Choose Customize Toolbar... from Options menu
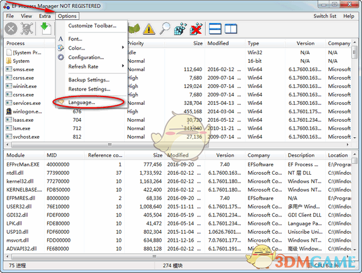 coord(92,26)
